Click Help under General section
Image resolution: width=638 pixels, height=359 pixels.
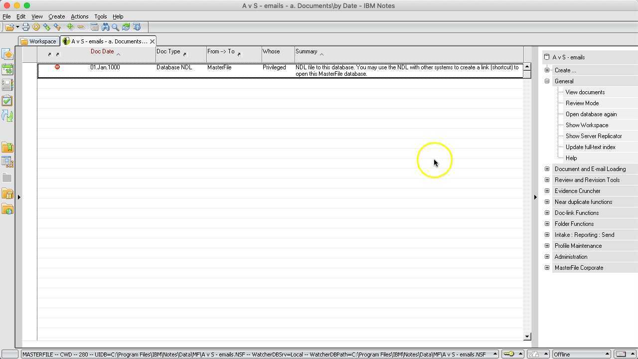click(571, 158)
